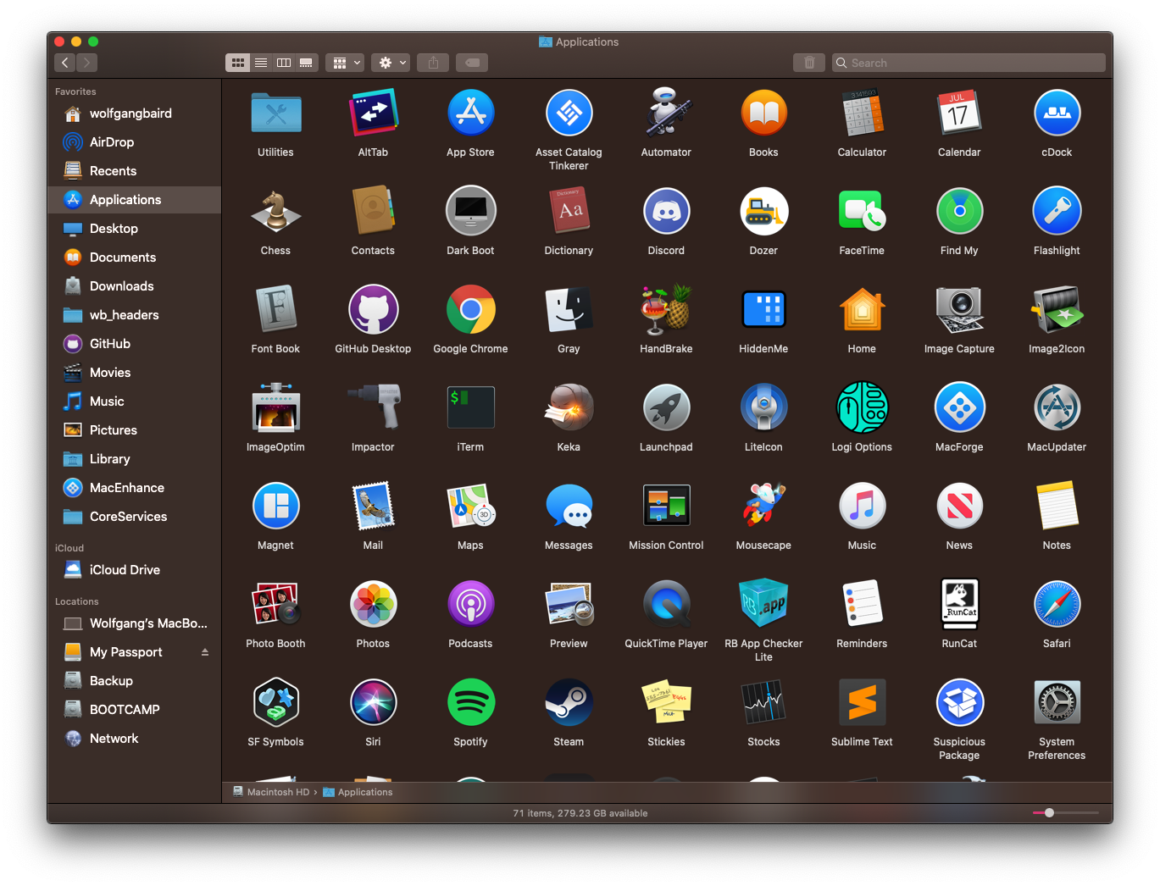Screen dimensions: 1160x886
Task: Click Macintosh HD in path bar
Action: pos(271,792)
